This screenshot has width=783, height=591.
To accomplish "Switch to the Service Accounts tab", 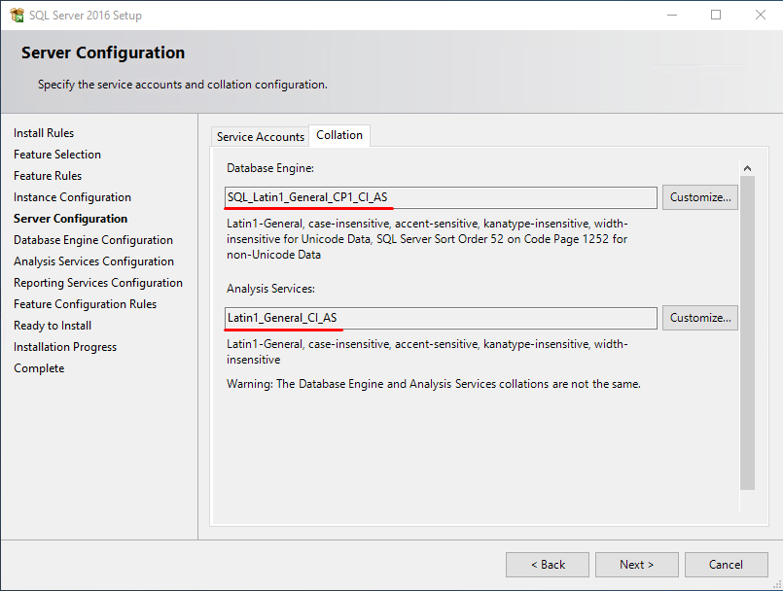I will point(260,137).
